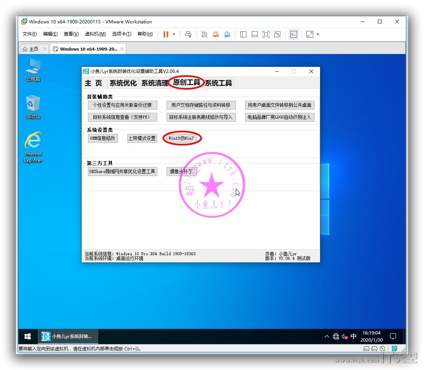Close the Windows 10 x64-1909 VM tab
This screenshot has width=424, height=370.
pyautogui.click(x=122, y=49)
